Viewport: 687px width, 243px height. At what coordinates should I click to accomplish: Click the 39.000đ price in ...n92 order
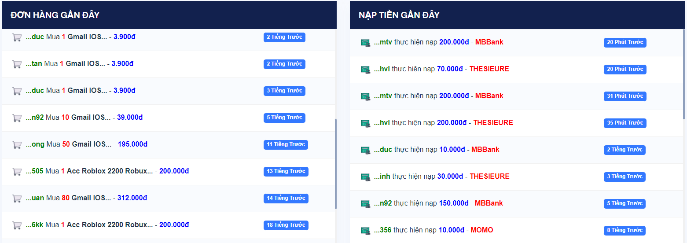[130, 118]
